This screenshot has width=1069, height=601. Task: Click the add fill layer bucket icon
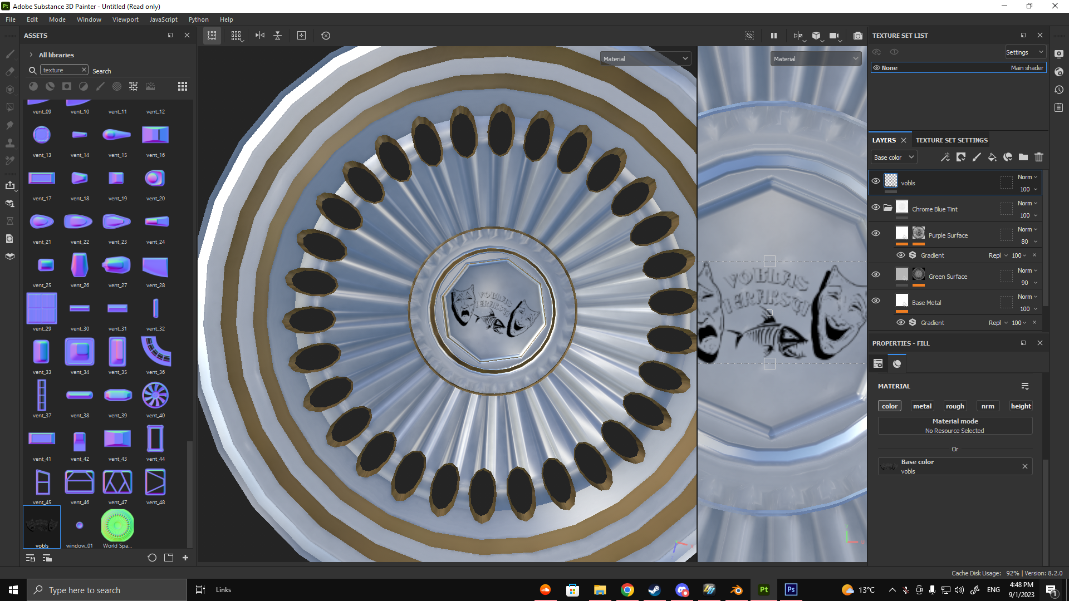[x=992, y=157]
